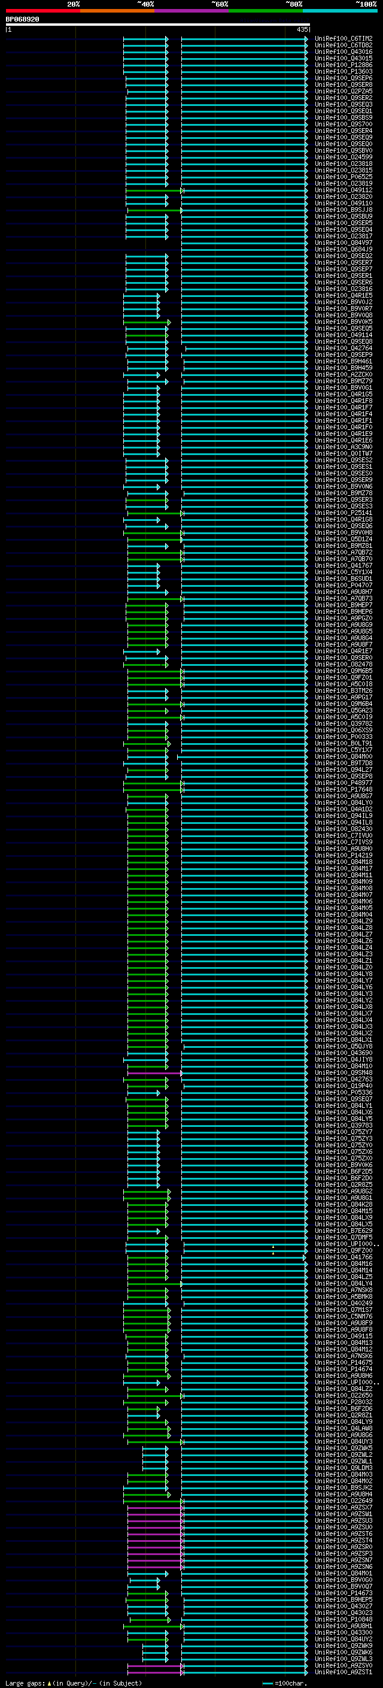Select hit label UniRef100_B9SJK2
Image resolution: width=383 pixels, height=1688 pixels.
[x=344, y=1487]
